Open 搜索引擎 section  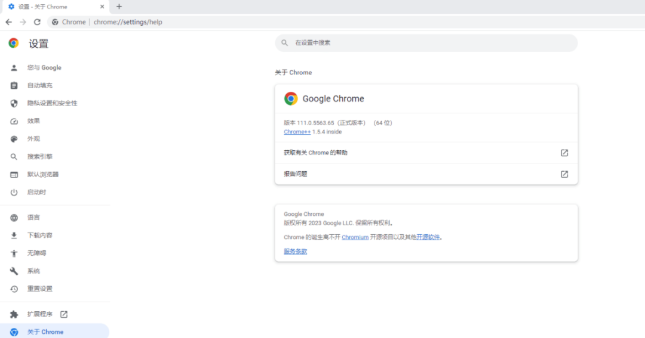[55, 156]
